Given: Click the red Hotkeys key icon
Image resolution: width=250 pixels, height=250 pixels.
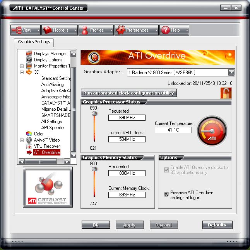Looking at the screenshot, I should [48, 30].
